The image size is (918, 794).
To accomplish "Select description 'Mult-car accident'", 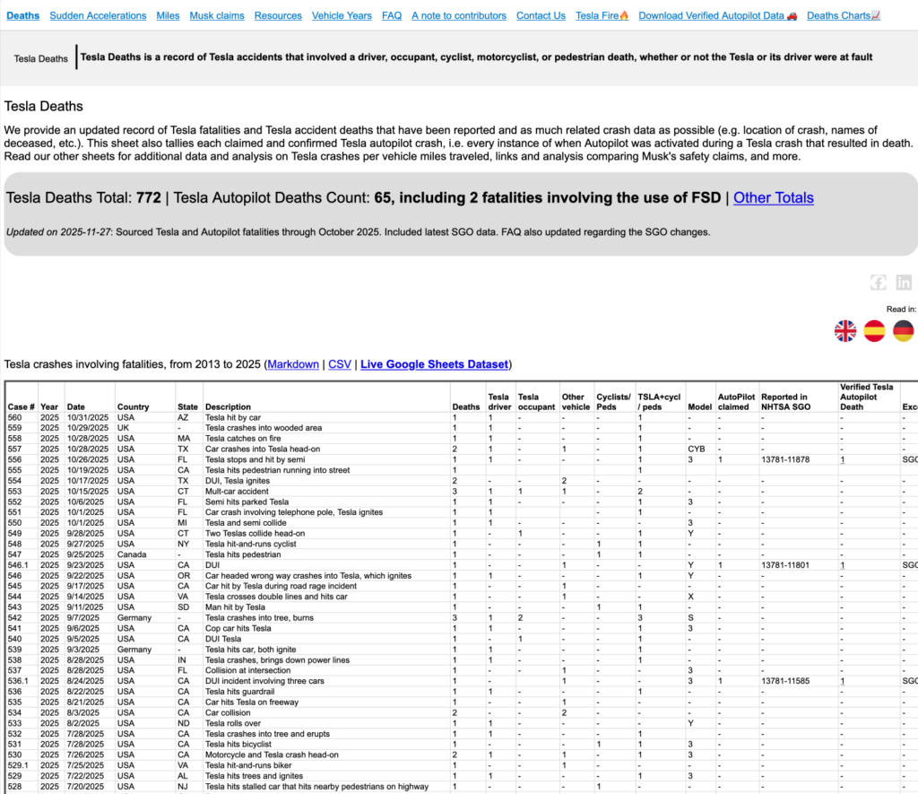I will click(x=237, y=491).
